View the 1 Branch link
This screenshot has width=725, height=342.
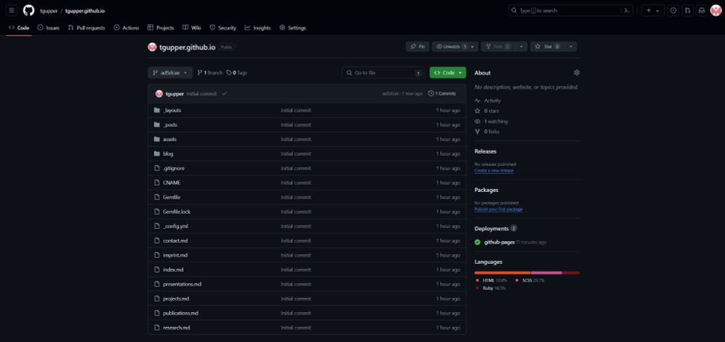tap(210, 73)
